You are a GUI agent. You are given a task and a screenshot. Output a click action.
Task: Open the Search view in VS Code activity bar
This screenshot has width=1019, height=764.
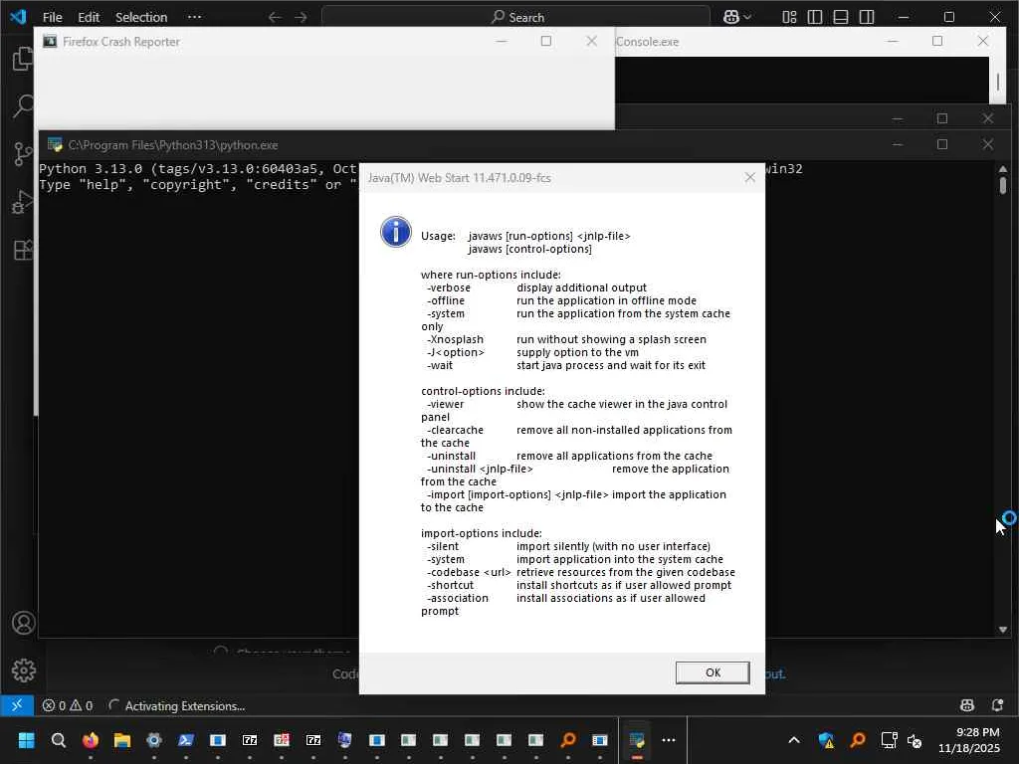pos(23,105)
